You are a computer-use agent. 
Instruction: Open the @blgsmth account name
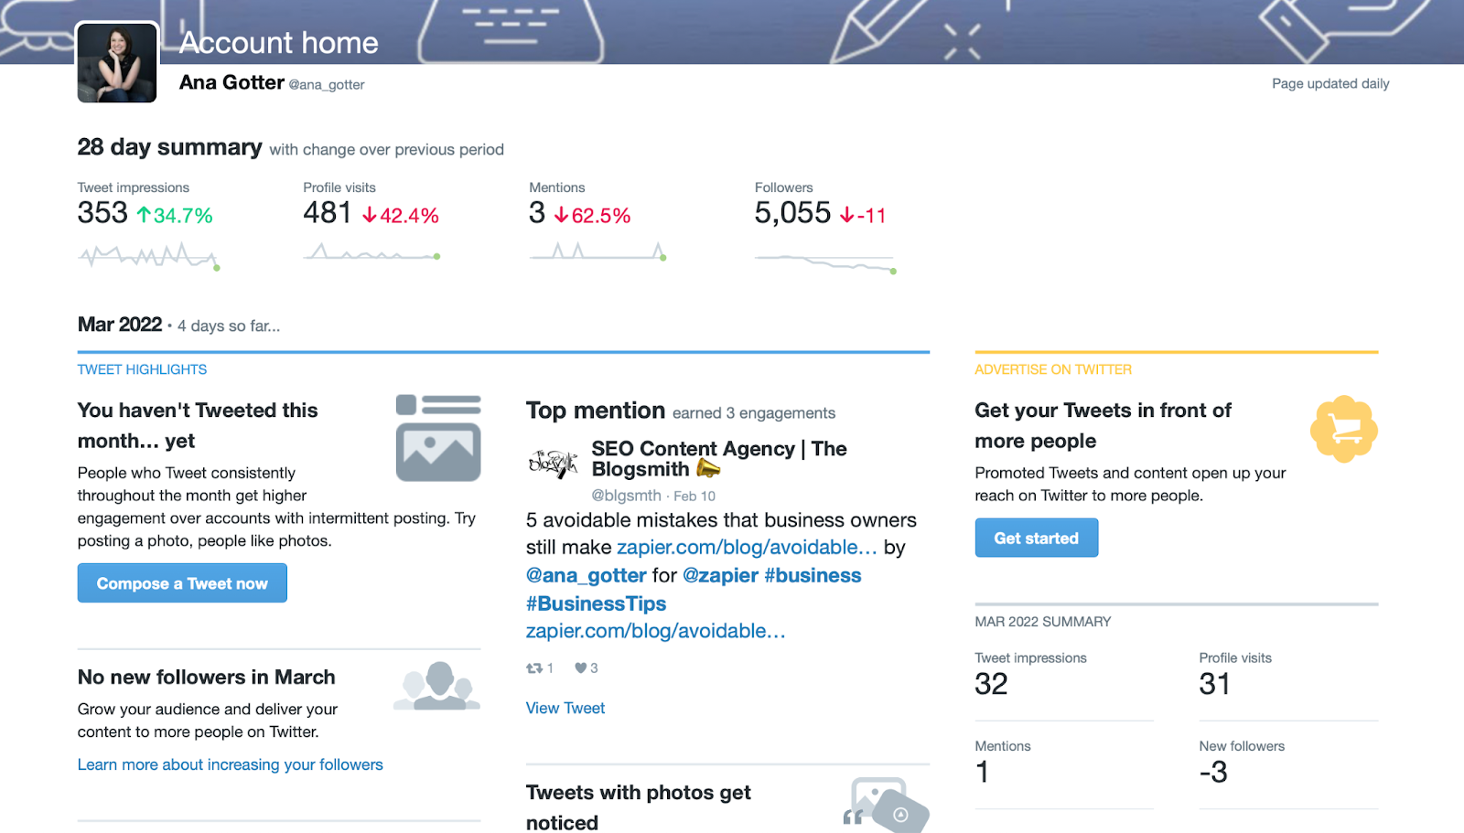(628, 496)
